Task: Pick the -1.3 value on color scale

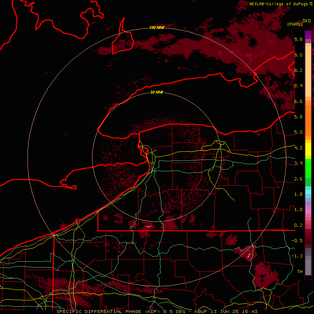Action: pyautogui.click(x=297, y=256)
